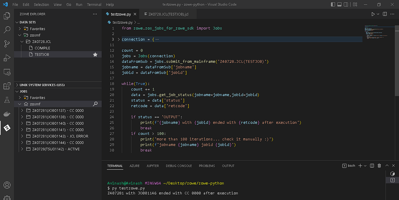The height and width of the screenshot is (200, 399).
Task: Toggle the primary side bar layout button
Action: 333,5
